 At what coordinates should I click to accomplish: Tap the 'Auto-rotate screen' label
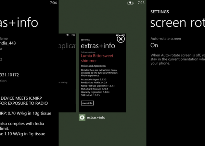[x=166, y=39]
